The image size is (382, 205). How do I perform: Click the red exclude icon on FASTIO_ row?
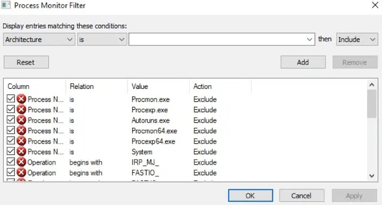tap(21, 173)
